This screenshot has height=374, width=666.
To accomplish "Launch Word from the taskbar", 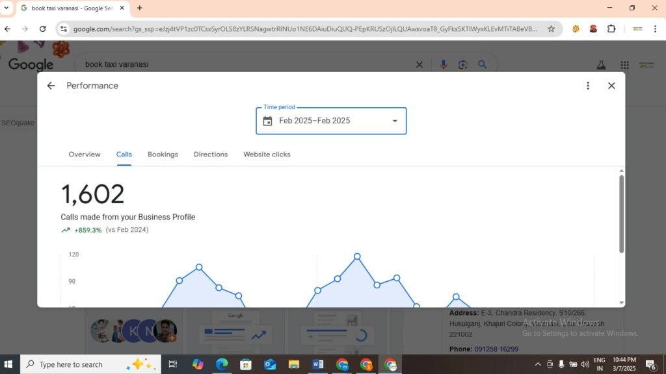I will point(318,364).
